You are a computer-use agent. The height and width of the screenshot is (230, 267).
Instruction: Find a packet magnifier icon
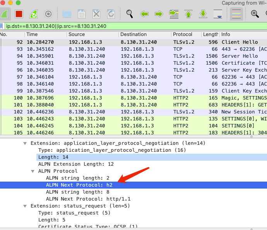pyautogui.click(x=129, y=14)
